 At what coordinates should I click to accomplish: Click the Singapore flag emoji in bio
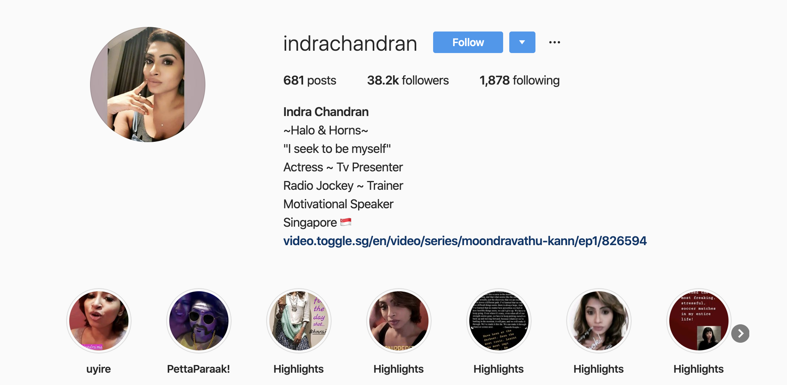tap(346, 222)
